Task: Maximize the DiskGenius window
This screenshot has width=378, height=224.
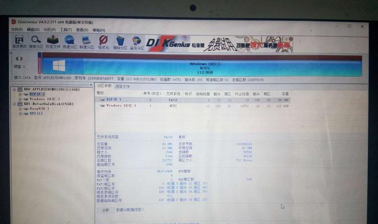Action: [x=349, y=26]
